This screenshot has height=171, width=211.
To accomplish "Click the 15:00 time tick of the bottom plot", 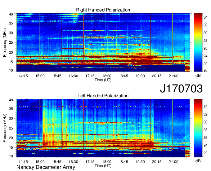I will click(40, 162).
